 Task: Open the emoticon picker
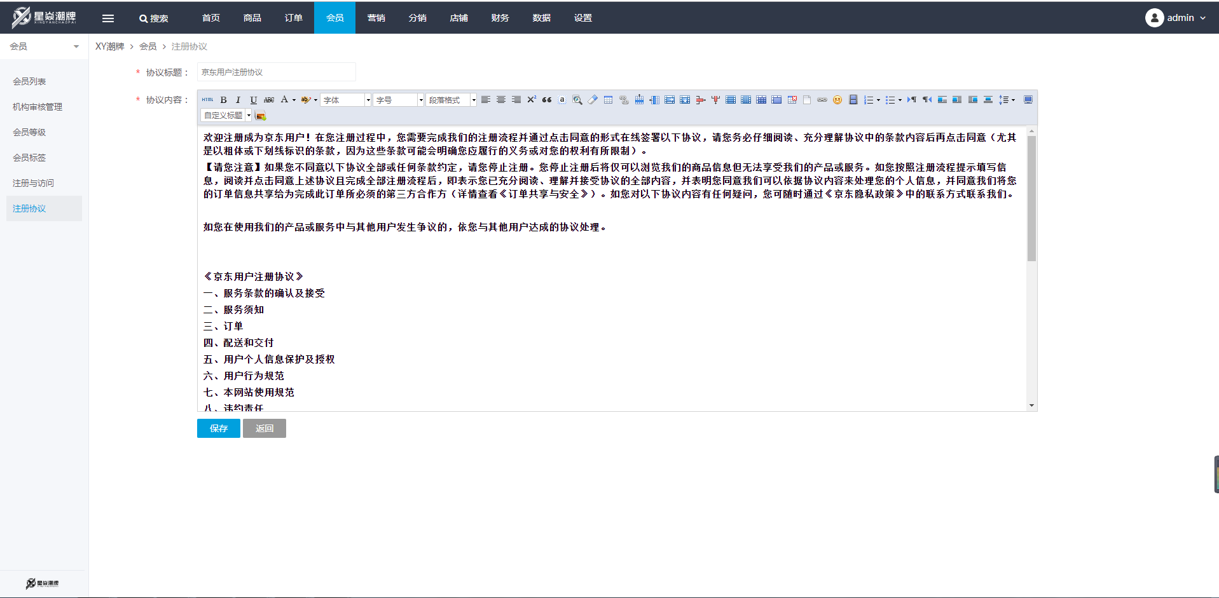(x=837, y=100)
